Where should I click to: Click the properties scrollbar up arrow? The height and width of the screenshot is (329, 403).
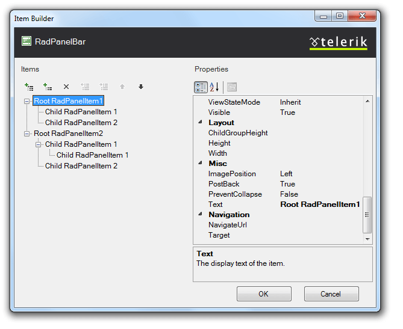(x=367, y=101)
